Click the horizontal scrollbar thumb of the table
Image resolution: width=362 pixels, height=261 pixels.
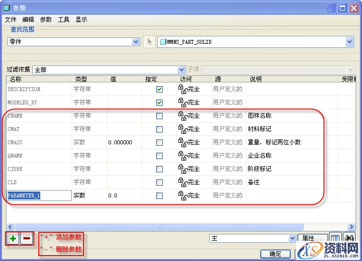159,227
